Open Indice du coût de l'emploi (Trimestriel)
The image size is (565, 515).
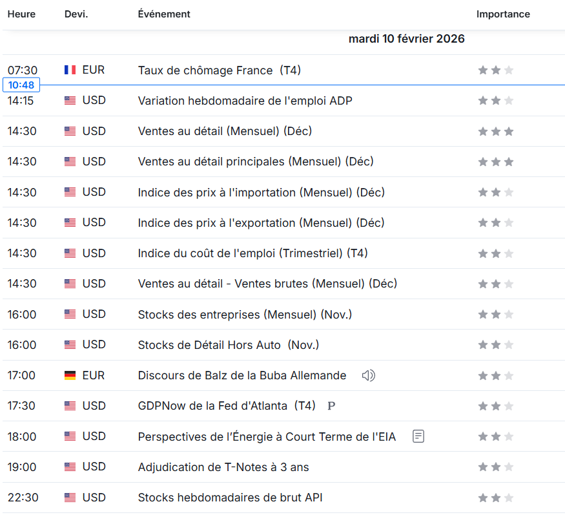[252, 253]
